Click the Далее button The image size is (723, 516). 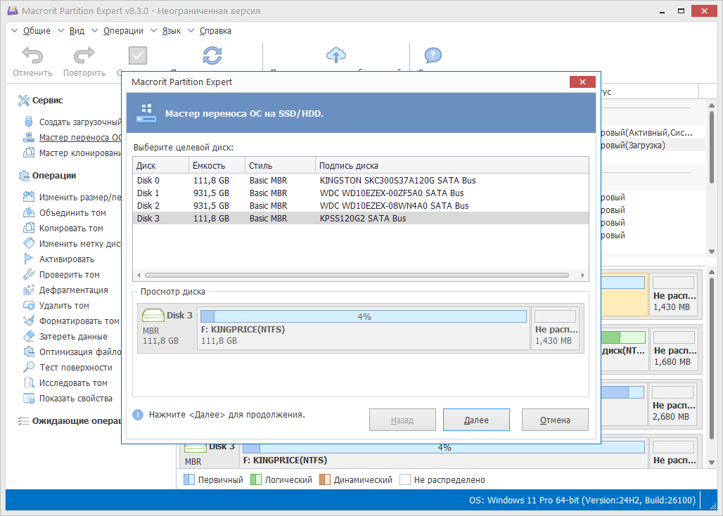(x=476, y=420)
